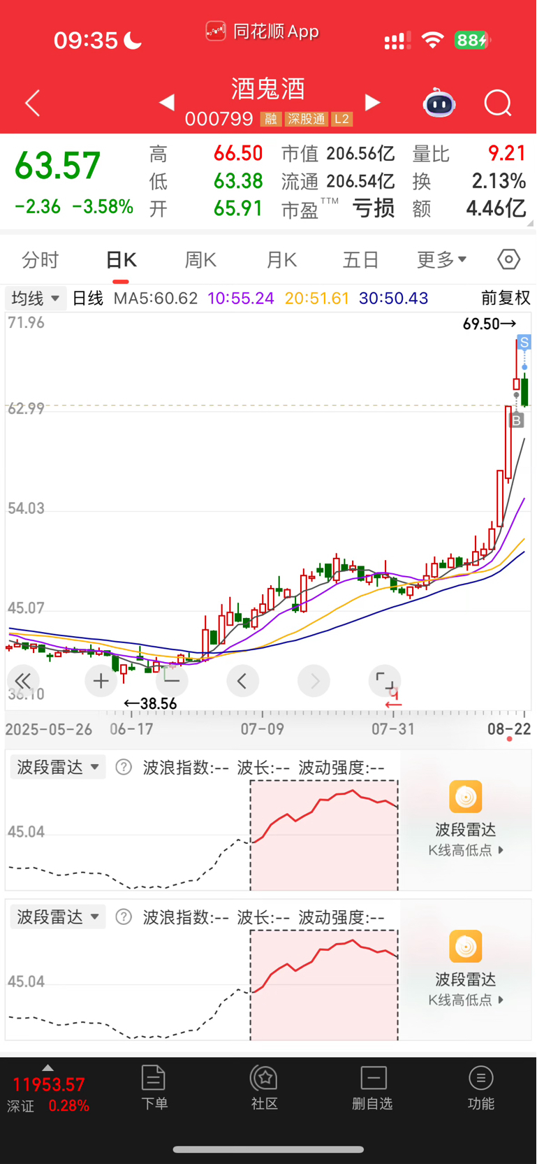The width and height of the screenshot is (537, 1164).
Task: Tap the current price 63.57
Action: coord(57,166)
